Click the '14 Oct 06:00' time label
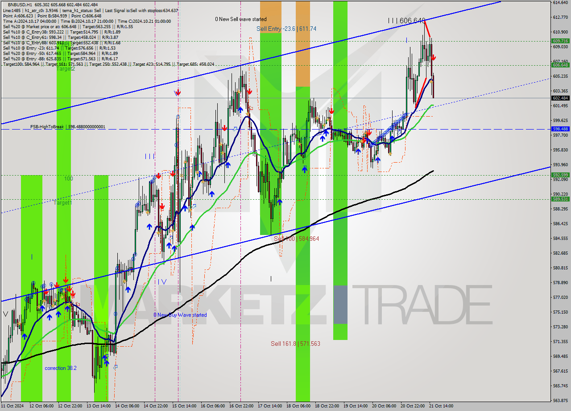This screenshot has height=411, width=571. 127,406
